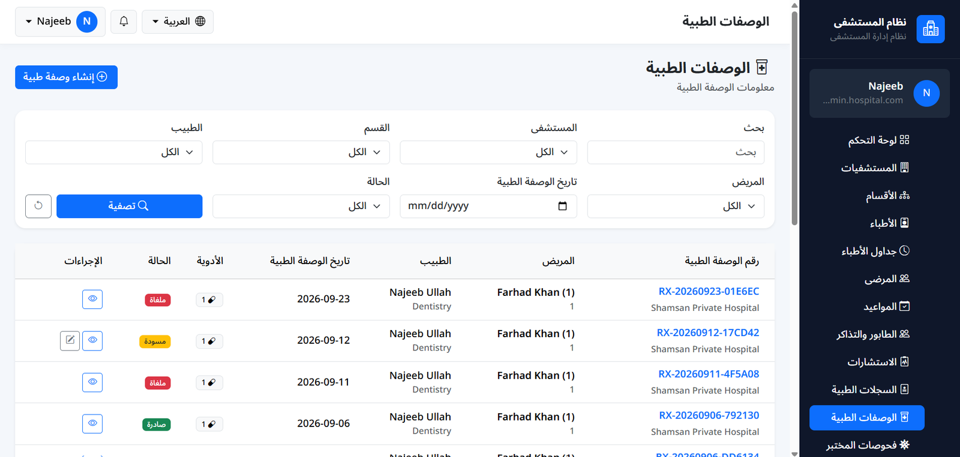Open المواعيد sidebar menu item
Image resolution: width=960 pixels, height=457 pixels.
(x=886, y=307)
